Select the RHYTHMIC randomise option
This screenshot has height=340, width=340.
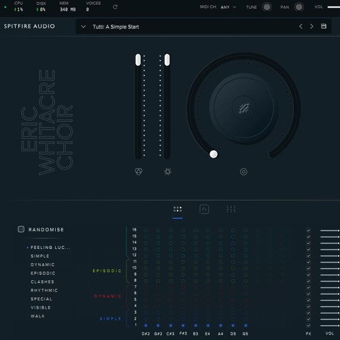pos(44,290)
